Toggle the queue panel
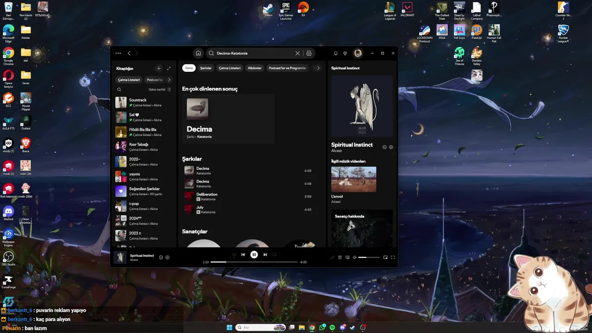 tap(340, 257)
